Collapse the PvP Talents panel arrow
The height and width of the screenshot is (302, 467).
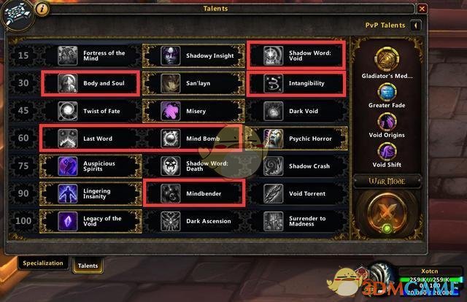click(x=416, y=26)
